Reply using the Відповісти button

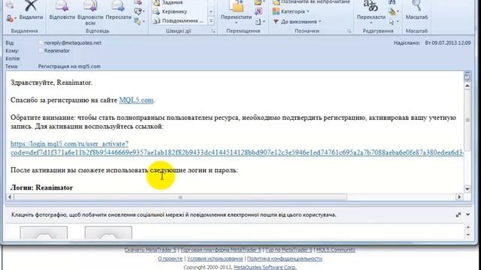(62, 10)
